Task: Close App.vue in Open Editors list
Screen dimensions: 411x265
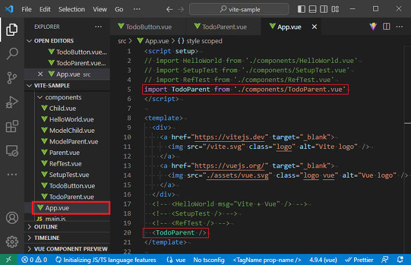Action: 40,74
